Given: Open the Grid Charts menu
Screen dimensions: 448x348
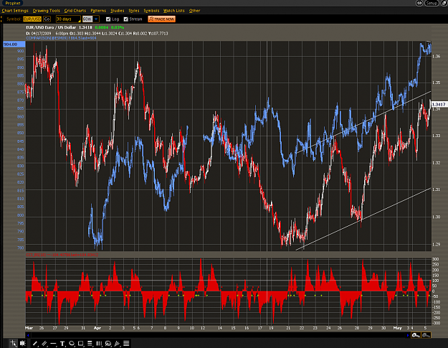Looking at the screenshot, I should tap(75, 11).
